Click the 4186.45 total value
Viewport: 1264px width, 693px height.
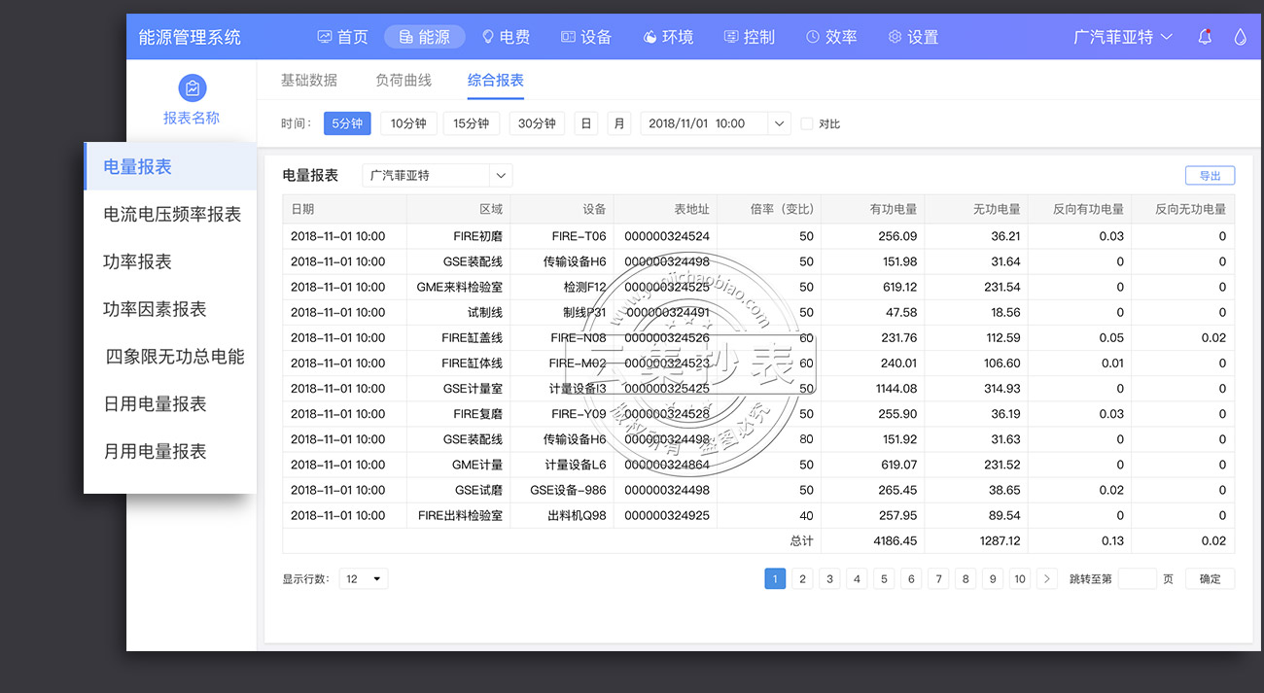pos(895,540)
